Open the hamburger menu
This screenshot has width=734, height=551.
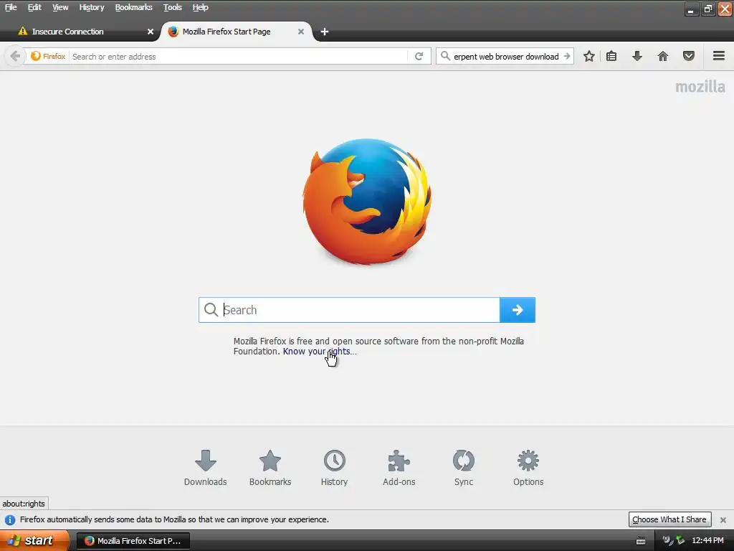(719, 56)
